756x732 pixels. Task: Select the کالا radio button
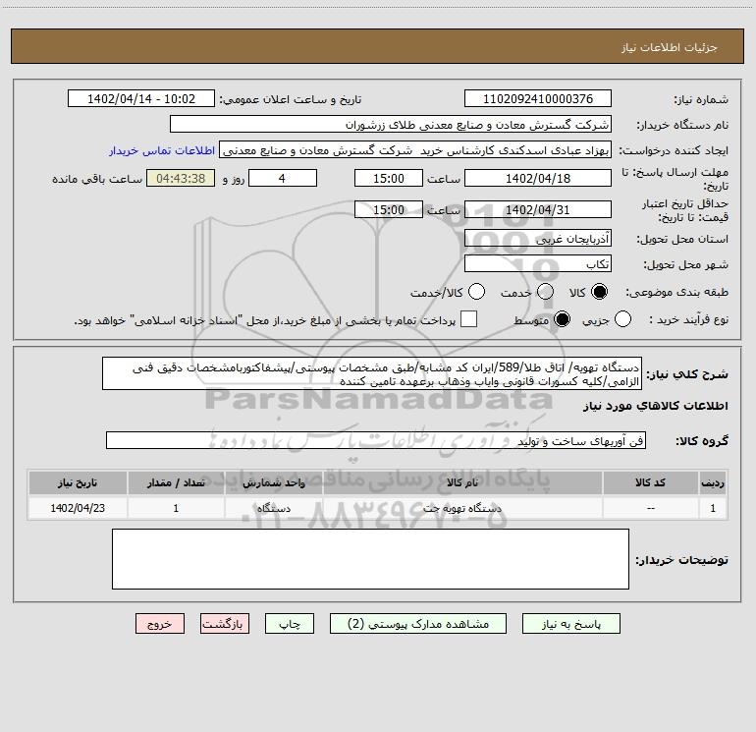599,292
